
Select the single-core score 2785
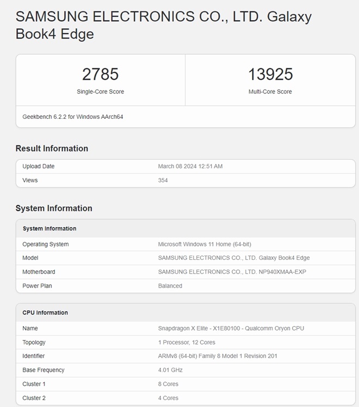point(100,74)
